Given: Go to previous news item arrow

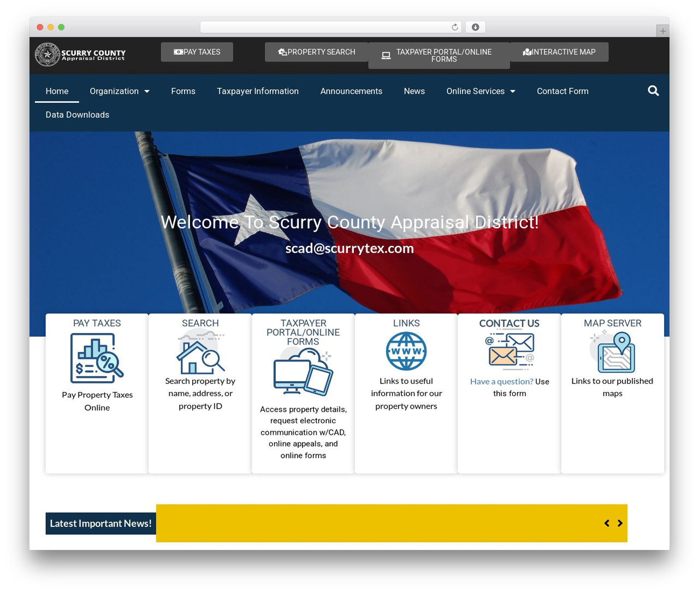Looking at the screenshot, I should (x=607, y=523).
